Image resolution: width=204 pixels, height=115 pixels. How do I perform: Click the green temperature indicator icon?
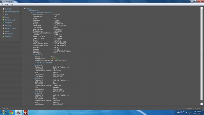click(x=57, y=59)
